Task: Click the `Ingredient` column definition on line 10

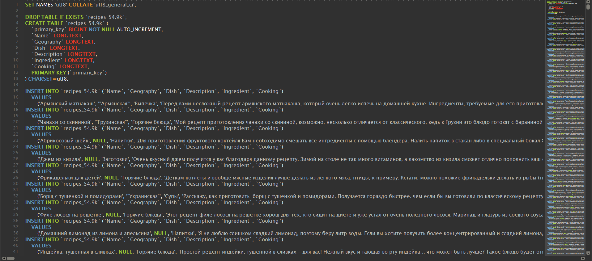Action: click(63, 60)
